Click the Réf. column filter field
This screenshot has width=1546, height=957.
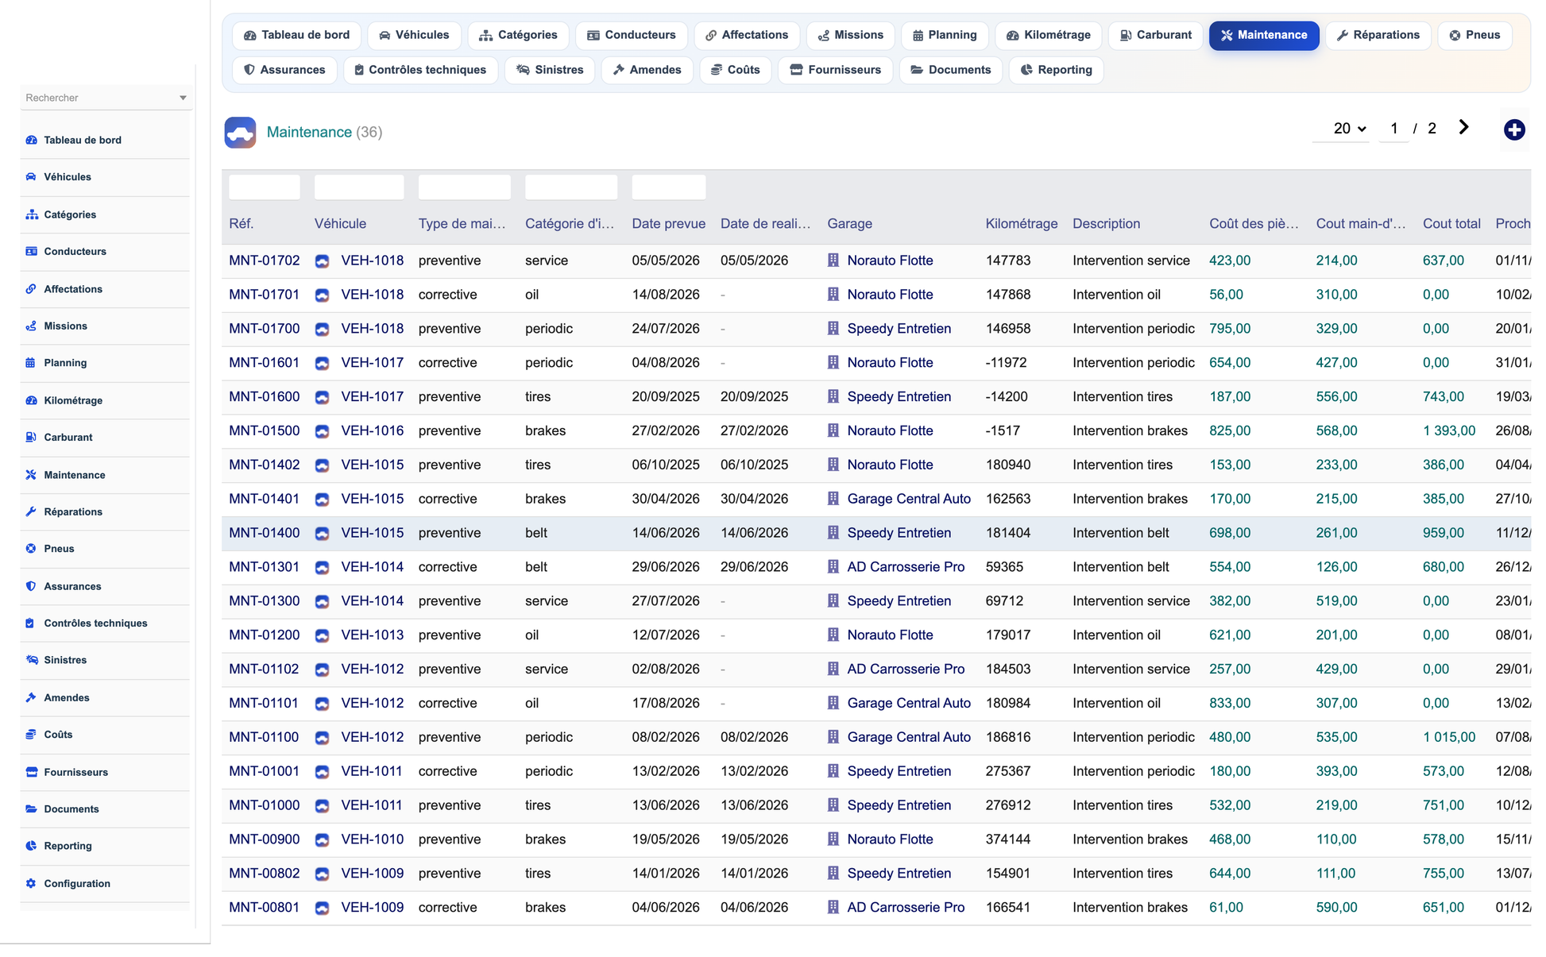265,187
